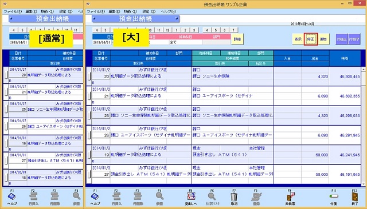This screenshot has width=367, height=209.
Task: Click app icon in left window title bar
Action: tap(5, 4)
